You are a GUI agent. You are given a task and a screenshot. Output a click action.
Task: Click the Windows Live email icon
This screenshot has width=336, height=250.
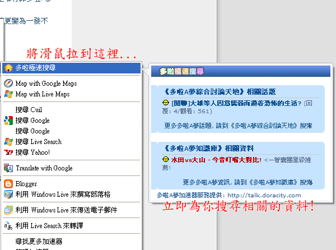click(8, 210)
